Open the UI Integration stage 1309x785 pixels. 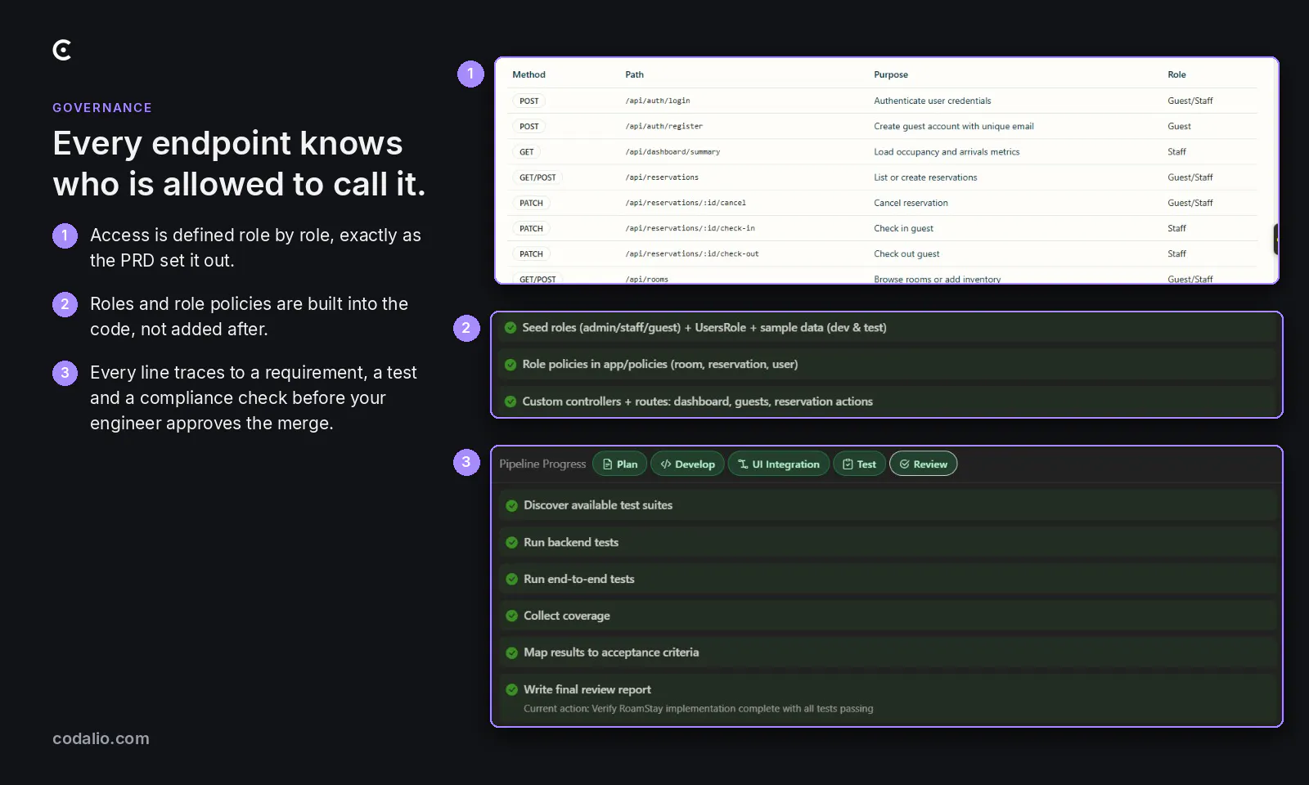click(x=778, y=464)
